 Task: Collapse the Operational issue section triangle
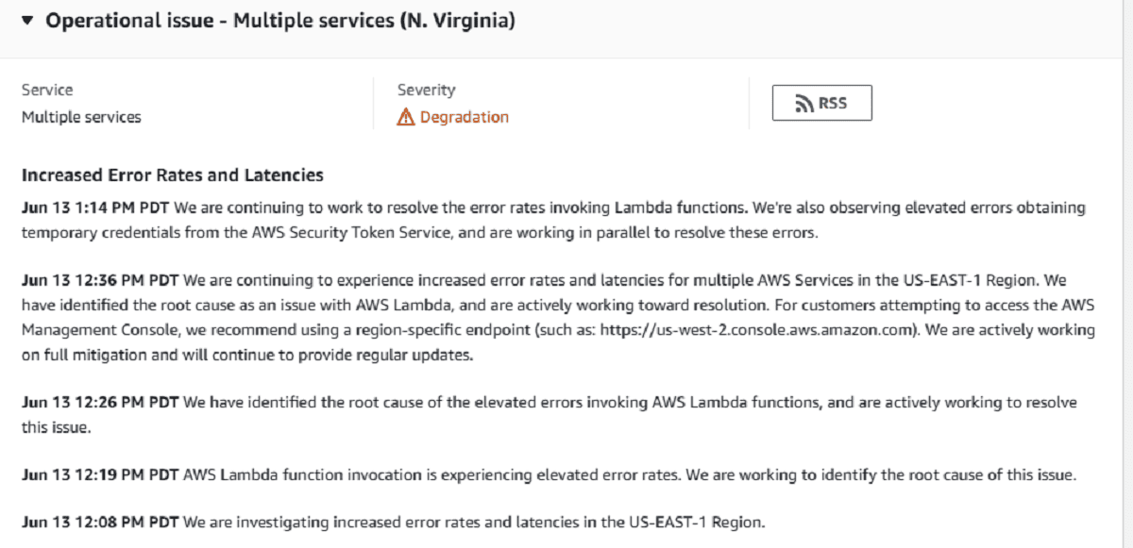coord(27,21)
